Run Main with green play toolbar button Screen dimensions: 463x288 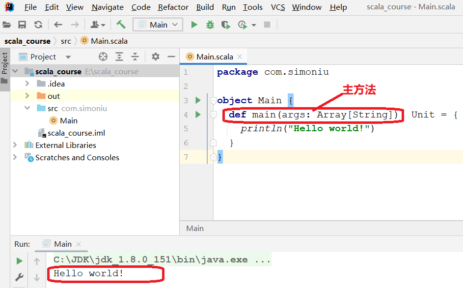click(x=194, y=25)
